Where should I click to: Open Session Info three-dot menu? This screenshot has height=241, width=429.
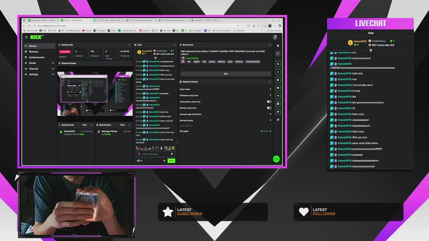pos(129,45)
